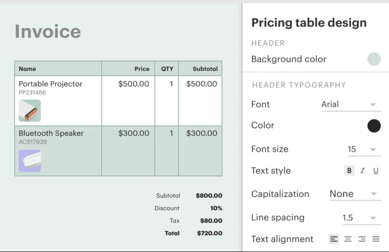Select the Subtotal column header
This screenshot has width=389, height=252.
[205, 69]
